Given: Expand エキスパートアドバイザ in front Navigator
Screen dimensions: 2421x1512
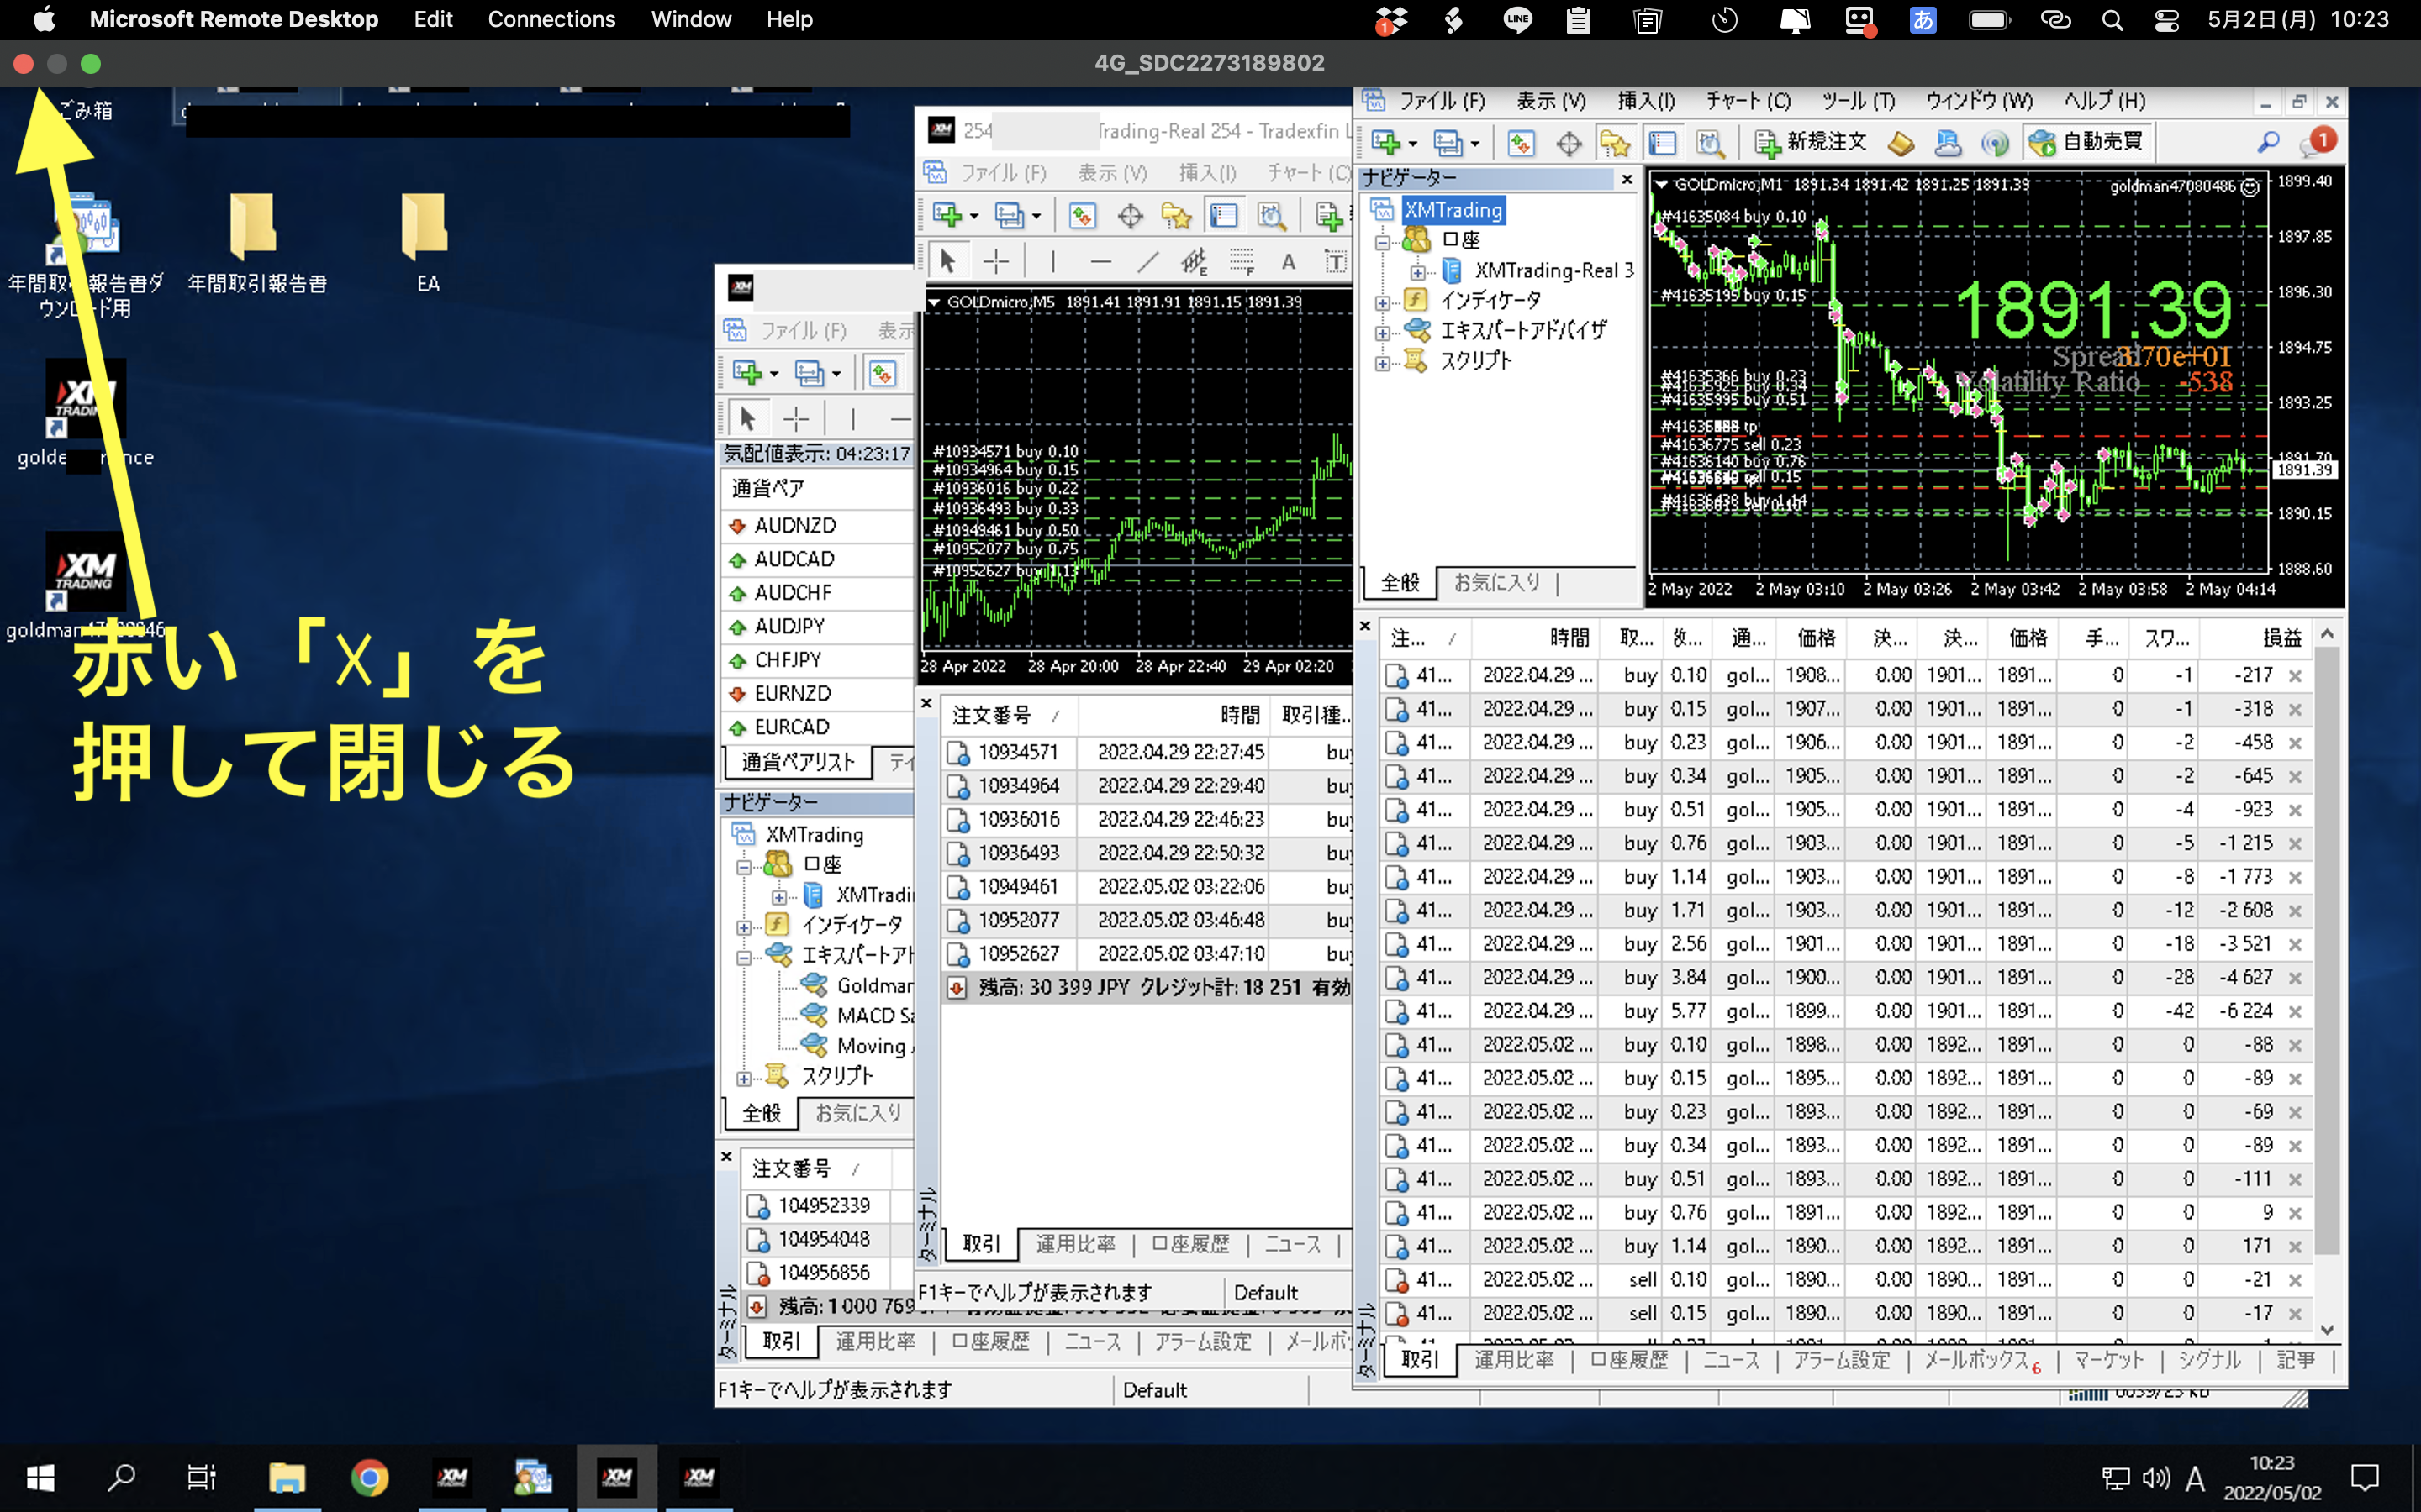Looking at the screenshot, I should coord(1383,332).
